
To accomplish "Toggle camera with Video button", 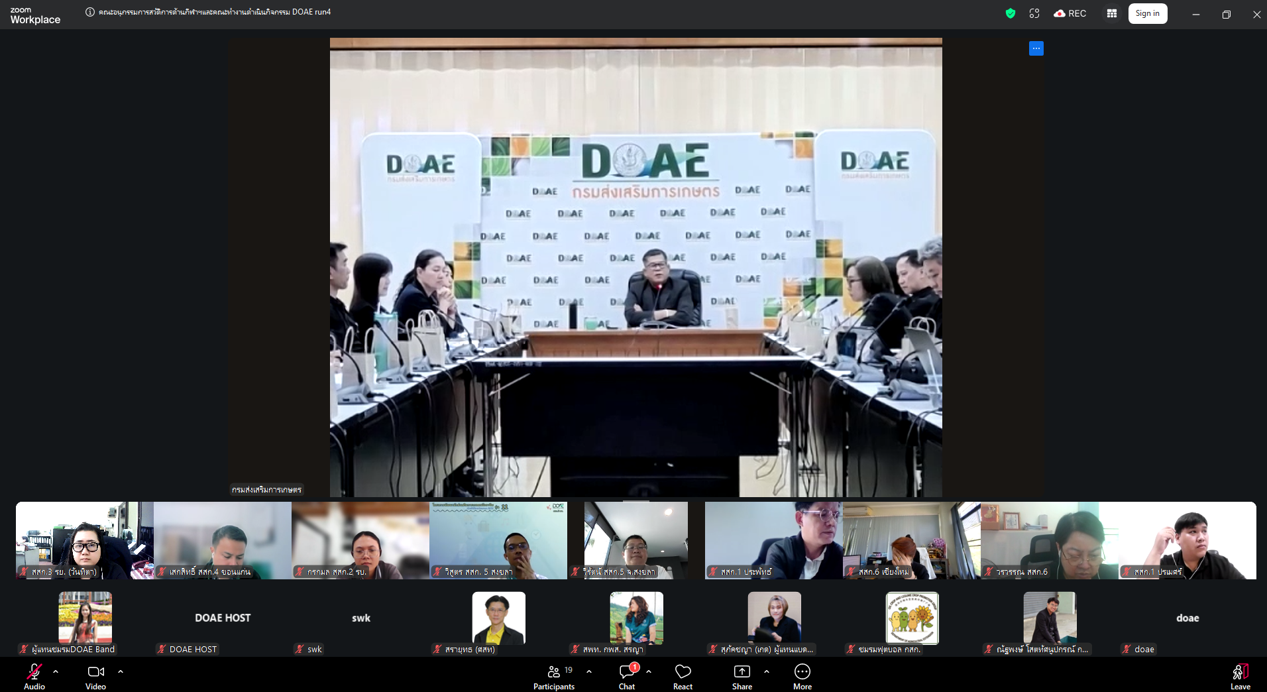I will pos(95,676).
